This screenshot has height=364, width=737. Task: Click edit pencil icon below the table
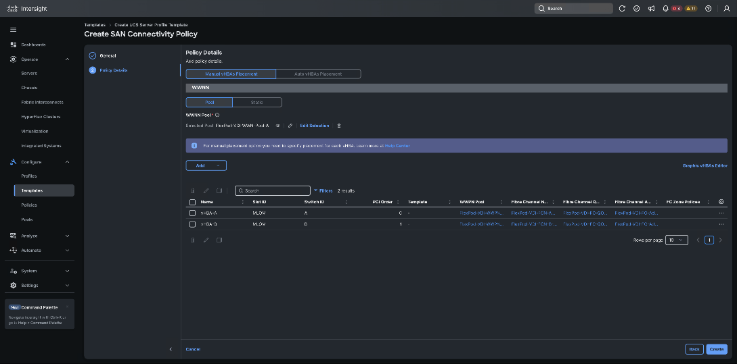point(206,240)
